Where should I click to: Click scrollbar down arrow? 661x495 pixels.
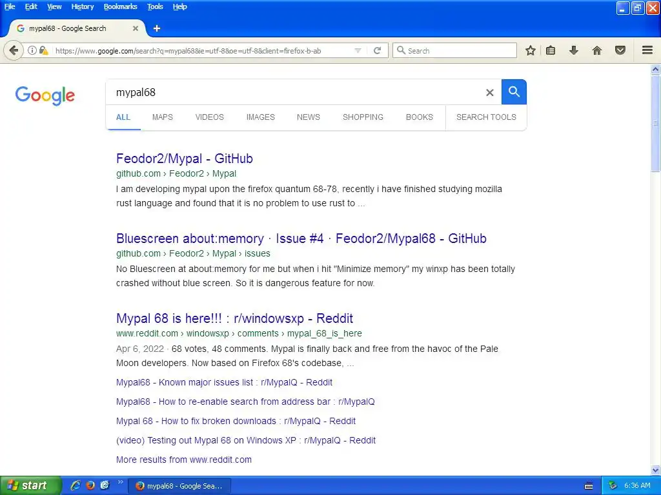656,470
